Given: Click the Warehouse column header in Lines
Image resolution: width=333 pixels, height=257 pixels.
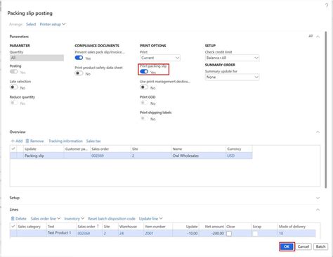Looking at the screenshot, I should pyautogui.click(x=131, y=227).
